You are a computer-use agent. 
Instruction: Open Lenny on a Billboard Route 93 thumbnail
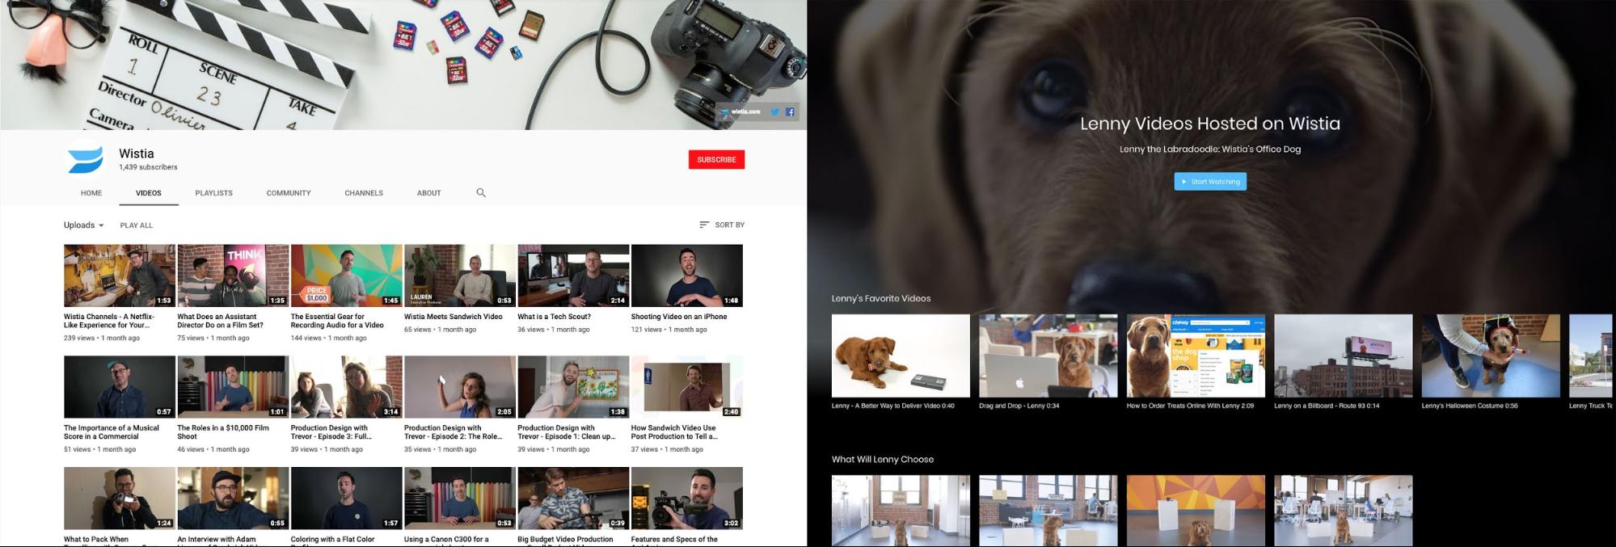pos(1344,356)
